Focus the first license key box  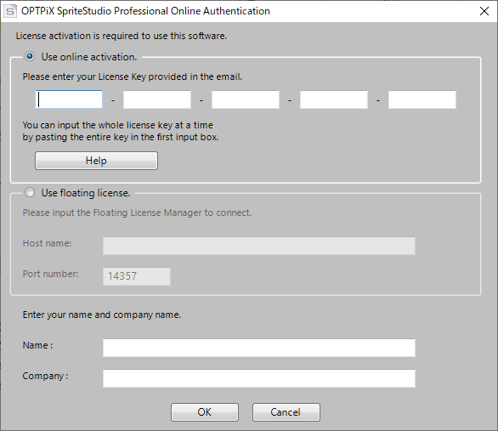click(69, 99)
